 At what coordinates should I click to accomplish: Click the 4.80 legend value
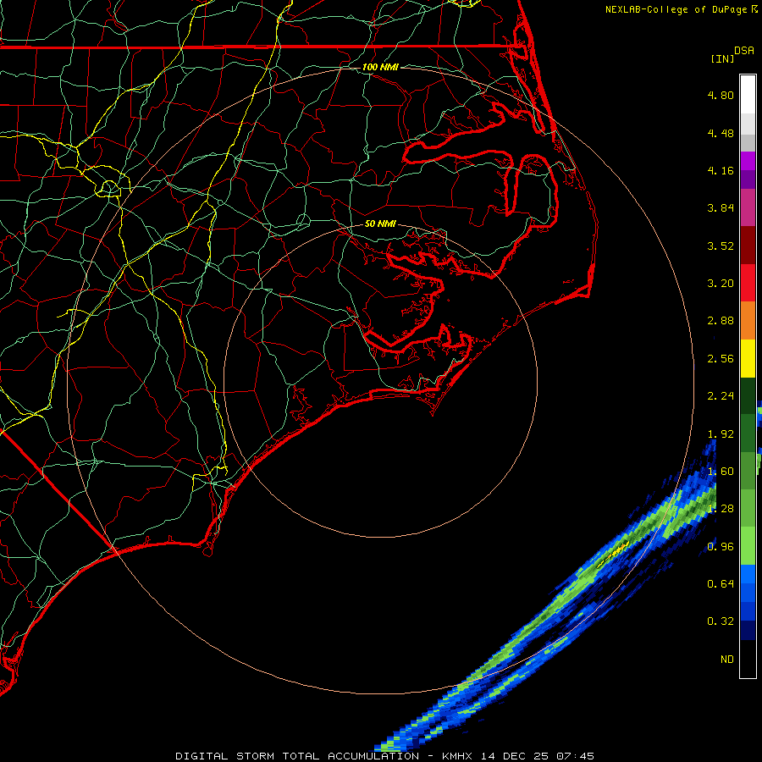coord(721,95)
